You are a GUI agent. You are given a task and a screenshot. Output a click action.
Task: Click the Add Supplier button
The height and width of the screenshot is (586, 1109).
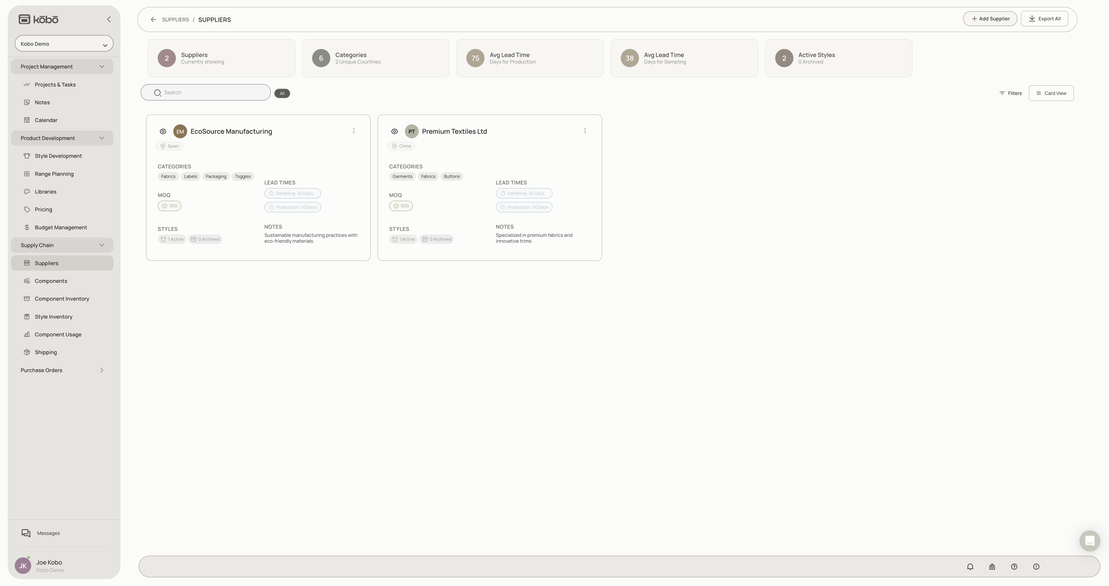point(990,19)
